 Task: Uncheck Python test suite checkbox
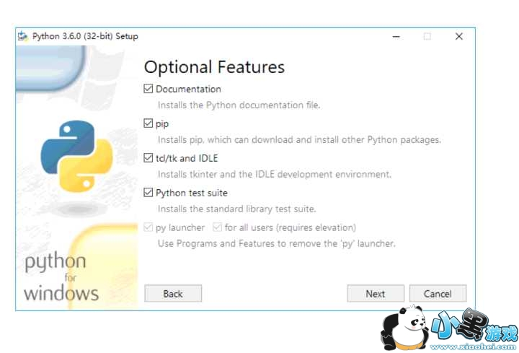pos(148,193)
